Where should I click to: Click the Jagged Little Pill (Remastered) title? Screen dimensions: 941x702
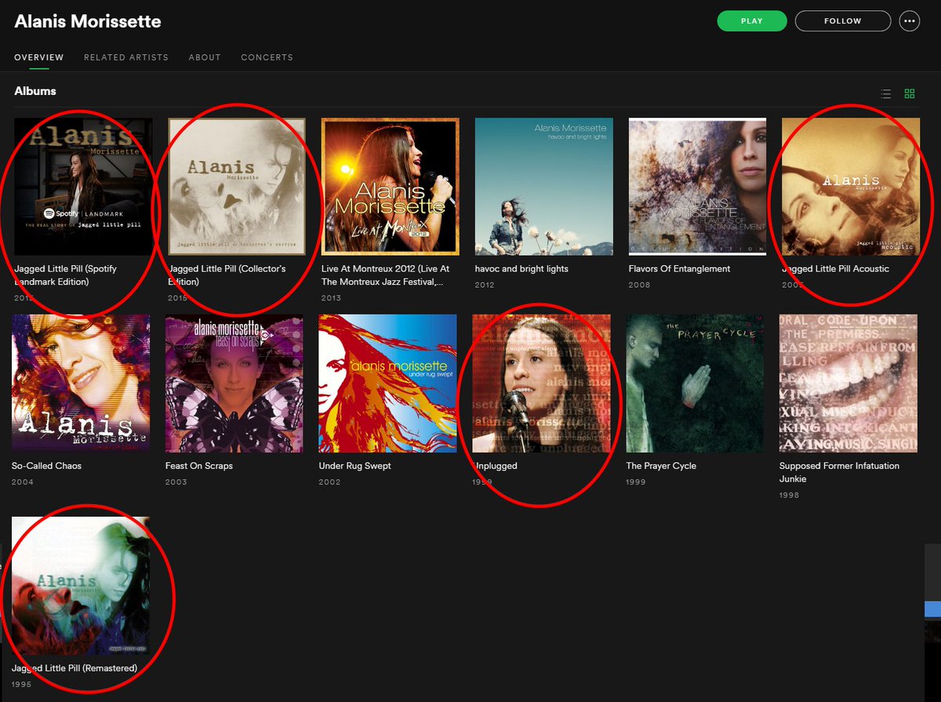click(x=74, y=668)
